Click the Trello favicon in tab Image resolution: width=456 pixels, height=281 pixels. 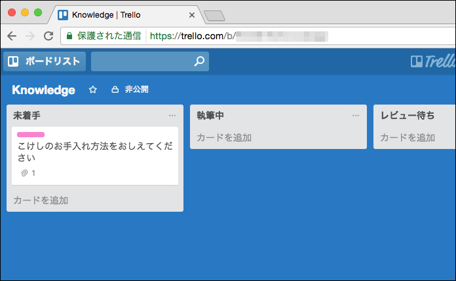(x=63, y=15)
